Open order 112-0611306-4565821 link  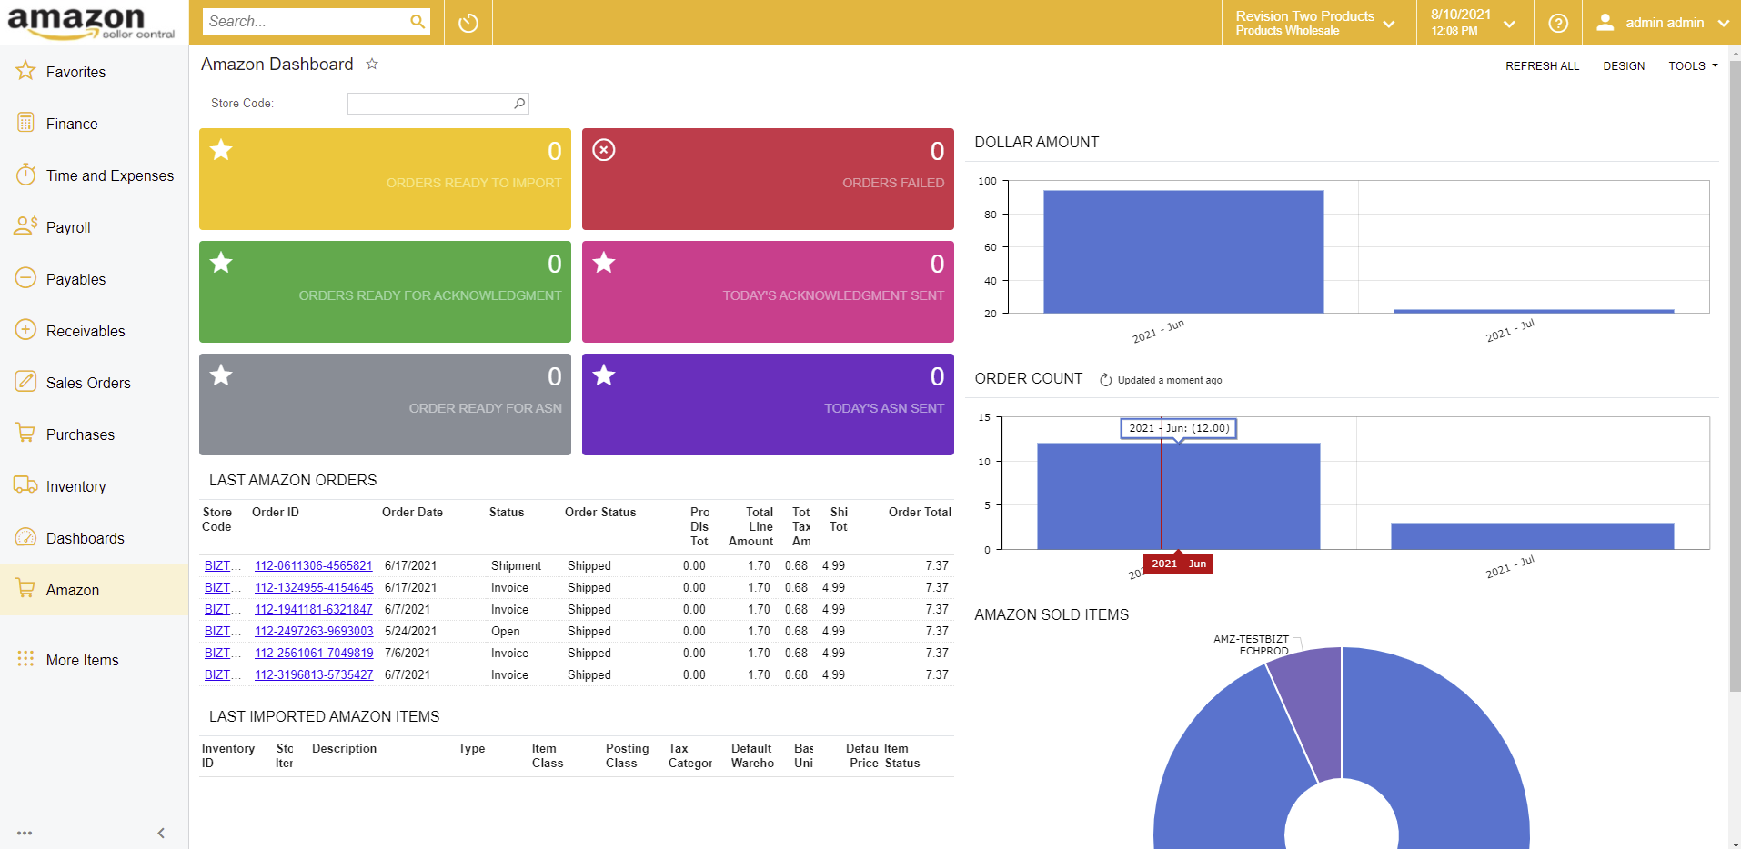[x=313, y=565]
